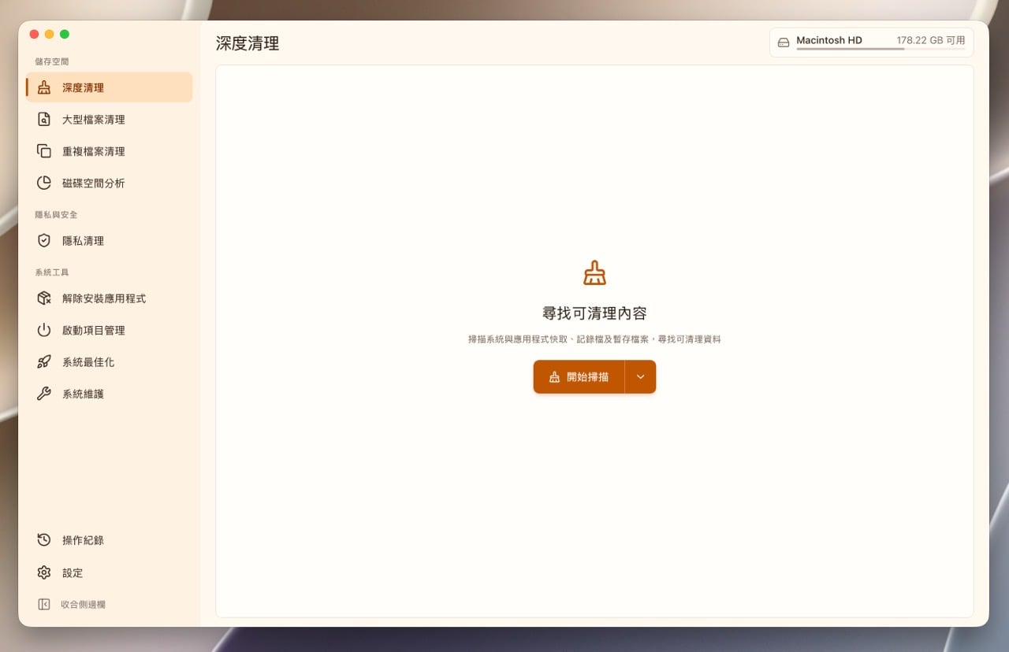
Task: Select the 系統維護 label
Action: point(83,394)
